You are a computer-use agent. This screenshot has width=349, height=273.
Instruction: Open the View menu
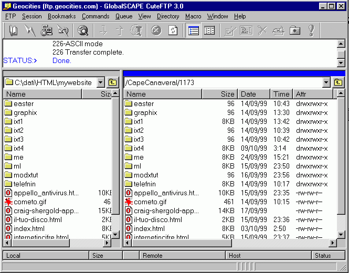[x=144, y=16]
